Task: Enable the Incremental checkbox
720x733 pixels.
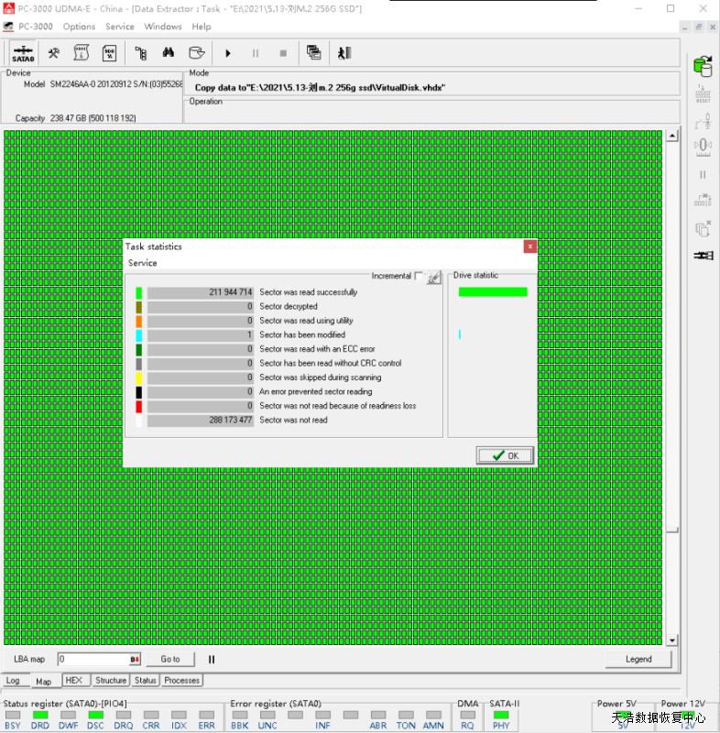Action: (x=419, y=276)
